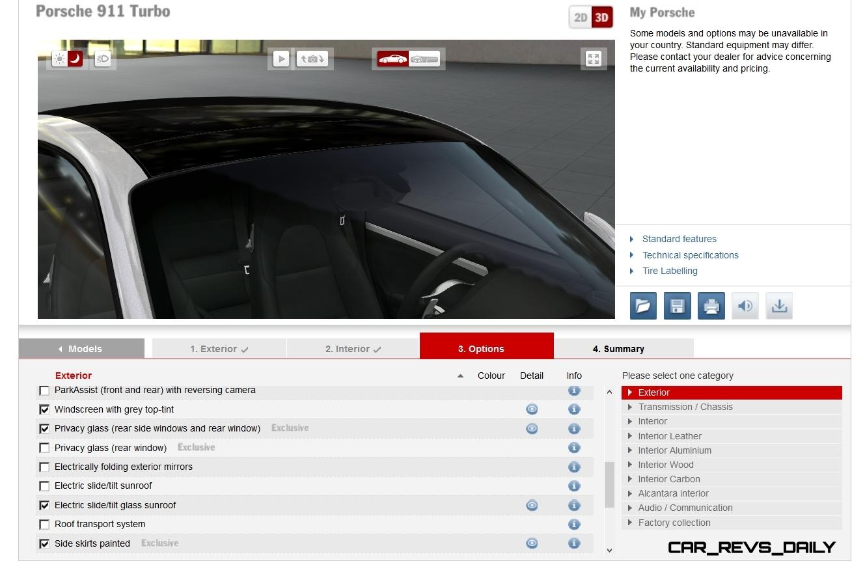
Task: Expand Interior Carbon category
Action: pyautogui.click(x=732, y=479)
